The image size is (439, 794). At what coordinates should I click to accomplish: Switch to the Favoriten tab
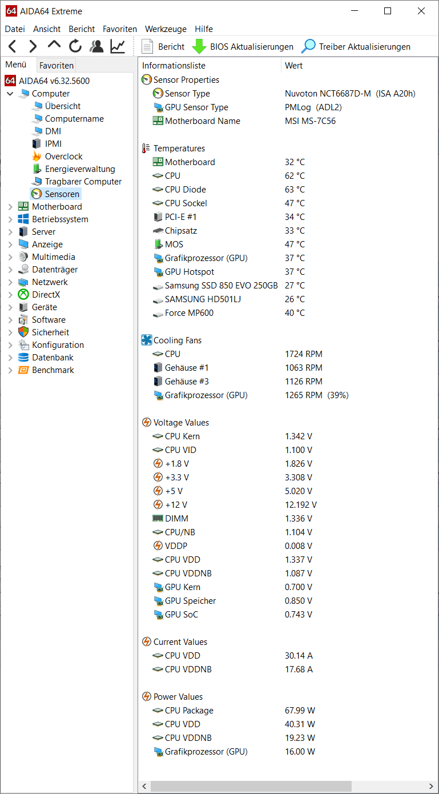pos(57,65)
